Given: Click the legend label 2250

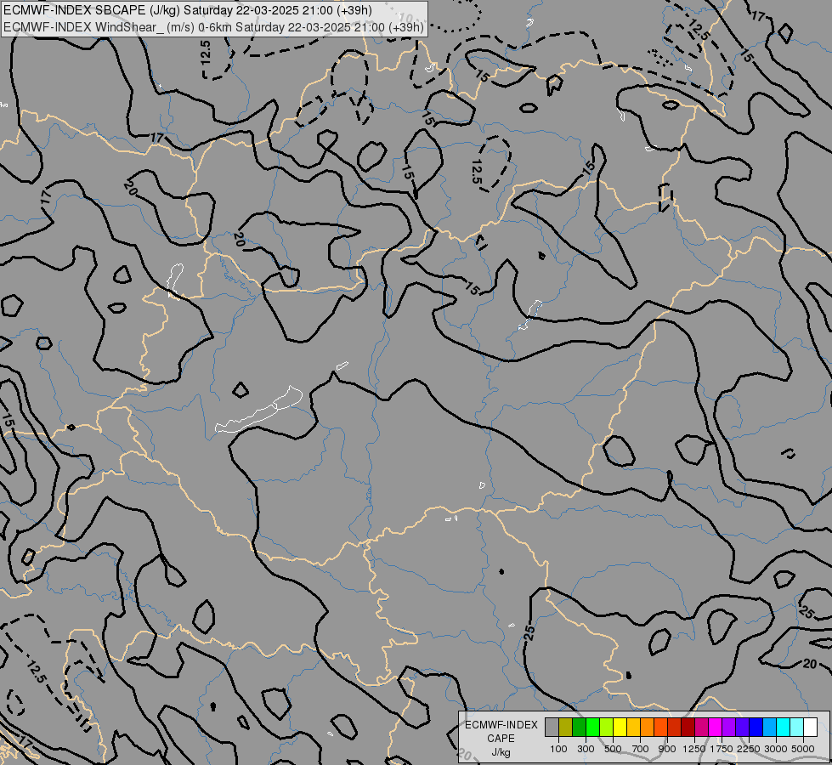Looking at the screenshot, I should [x=749, y=749].
